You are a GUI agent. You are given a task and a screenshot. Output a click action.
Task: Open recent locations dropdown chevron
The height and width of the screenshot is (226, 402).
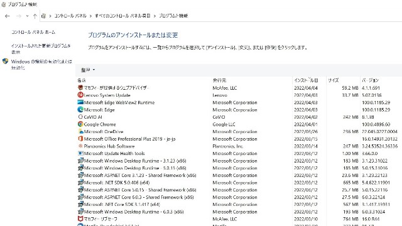27,16
